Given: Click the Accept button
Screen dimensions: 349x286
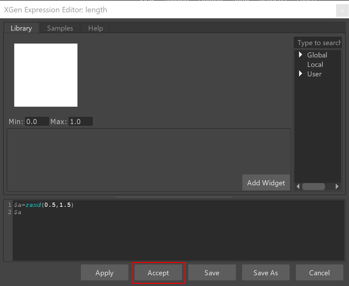Looking at the screenshot, I should coord(158,272).
